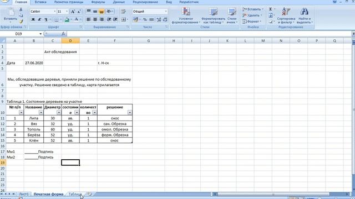
Task: Apply percent style with the % icon
Action: 145,20
